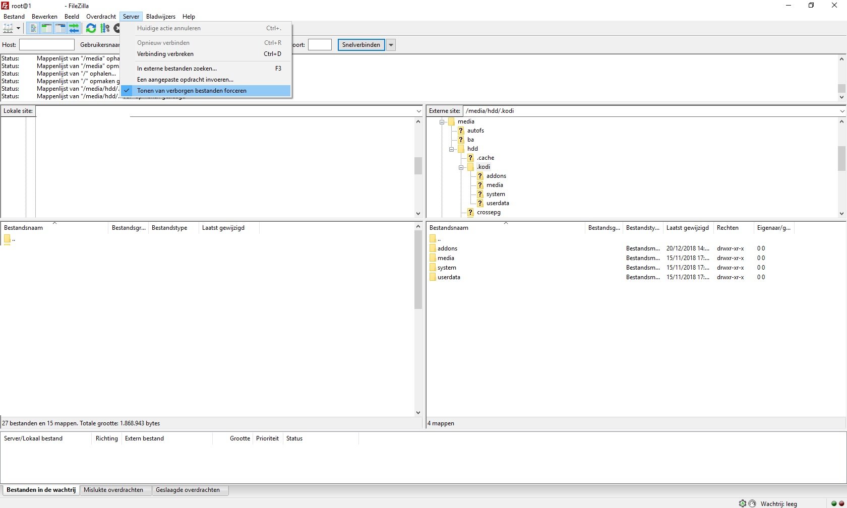The image size is (847, 508).
Task: Open the Snelverbinden dropdown arrow
Action: [x=391, y=45]
